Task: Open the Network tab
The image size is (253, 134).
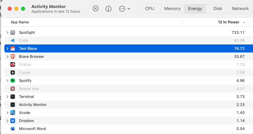Action: [x=240, y=9]
